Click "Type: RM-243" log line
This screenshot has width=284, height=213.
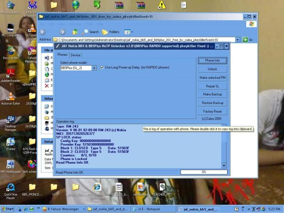[x=67, y=126]
